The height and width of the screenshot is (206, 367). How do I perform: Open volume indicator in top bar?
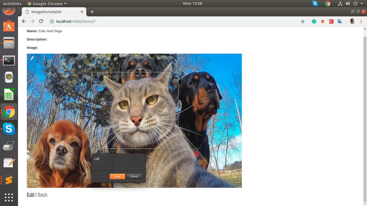pyautogui.click(x=348, y=3)
